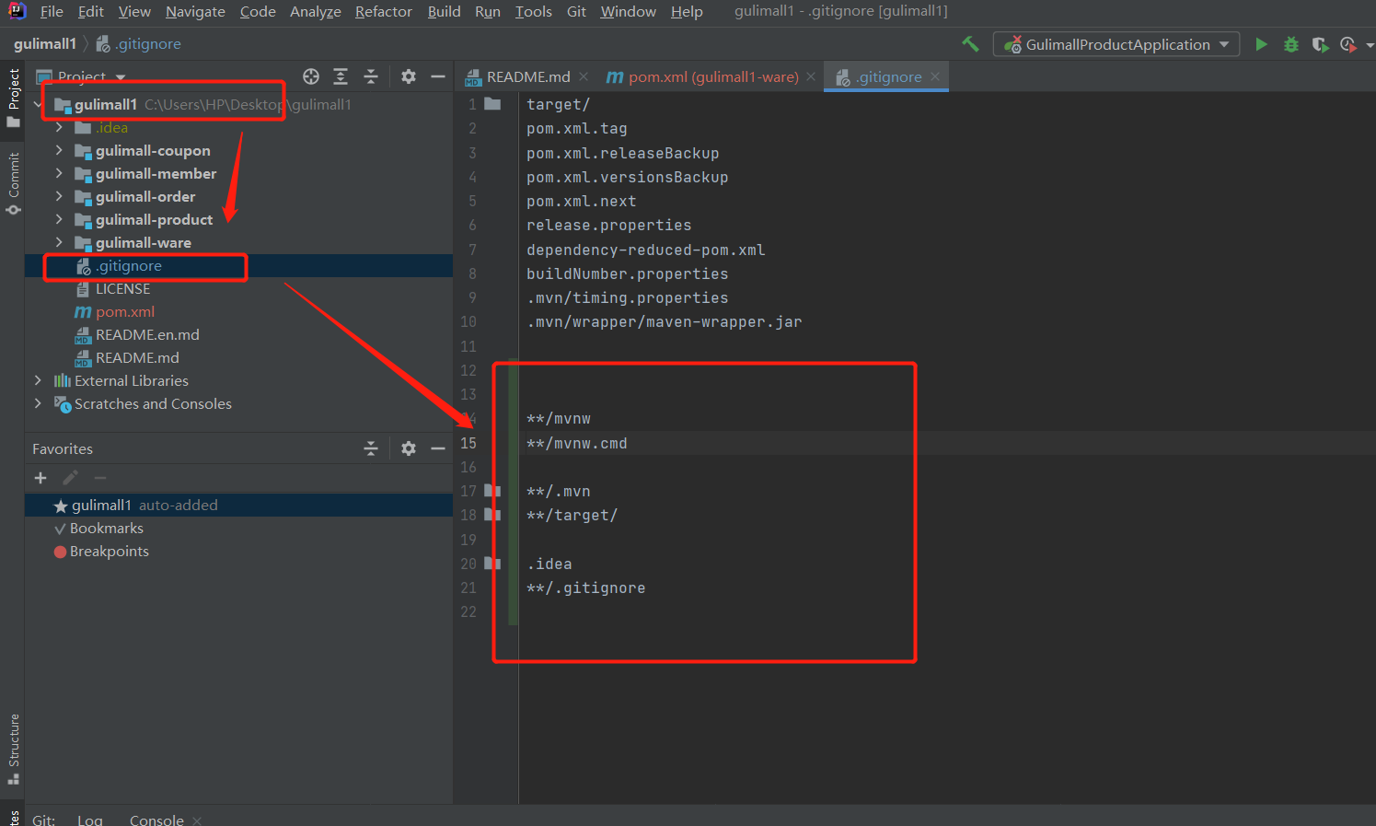Click the clock profiler run icon
This screenshot has width=1376, height=826.
tap(1348, 44)
